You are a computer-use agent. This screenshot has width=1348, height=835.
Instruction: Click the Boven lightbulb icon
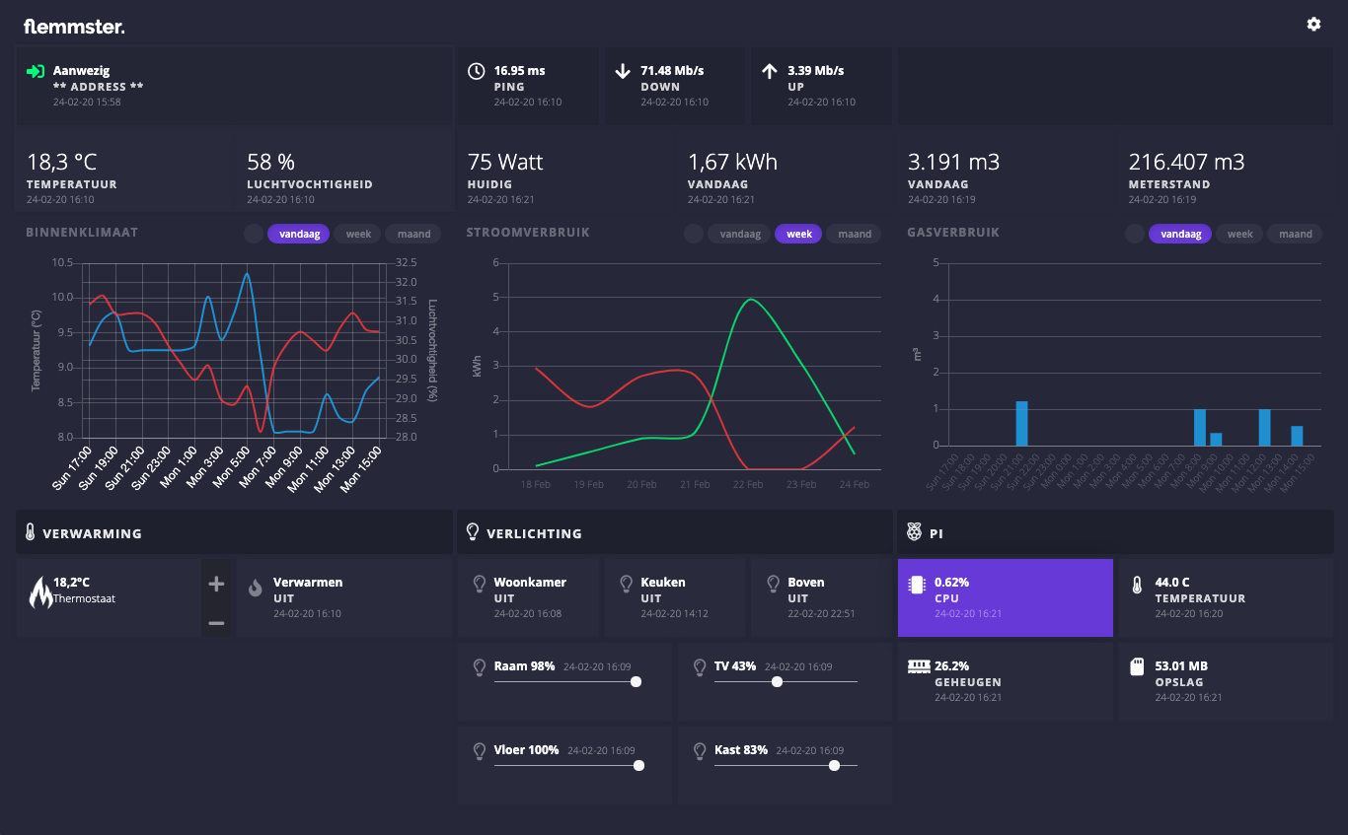point(773,584)
